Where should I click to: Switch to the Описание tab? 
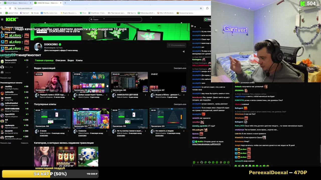(x=60, y=60)
